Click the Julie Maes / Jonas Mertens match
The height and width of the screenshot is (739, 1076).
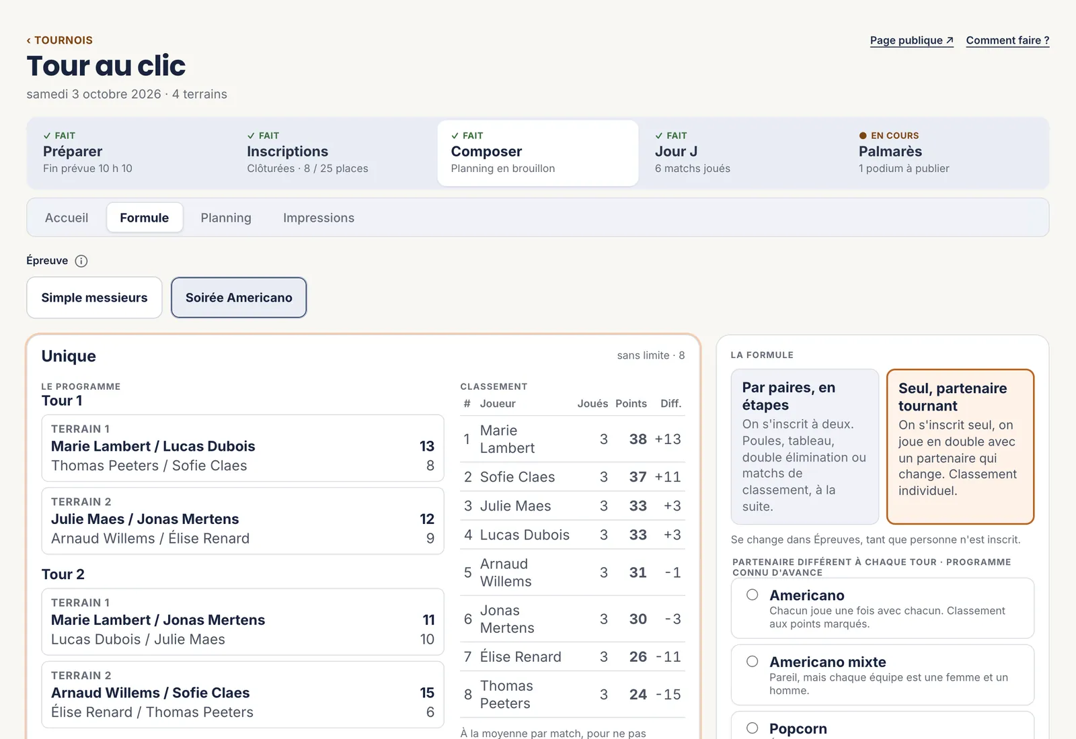(243, 521)
